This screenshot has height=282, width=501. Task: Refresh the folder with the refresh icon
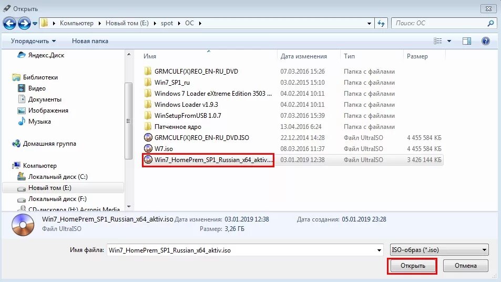(x=381, y=23)
